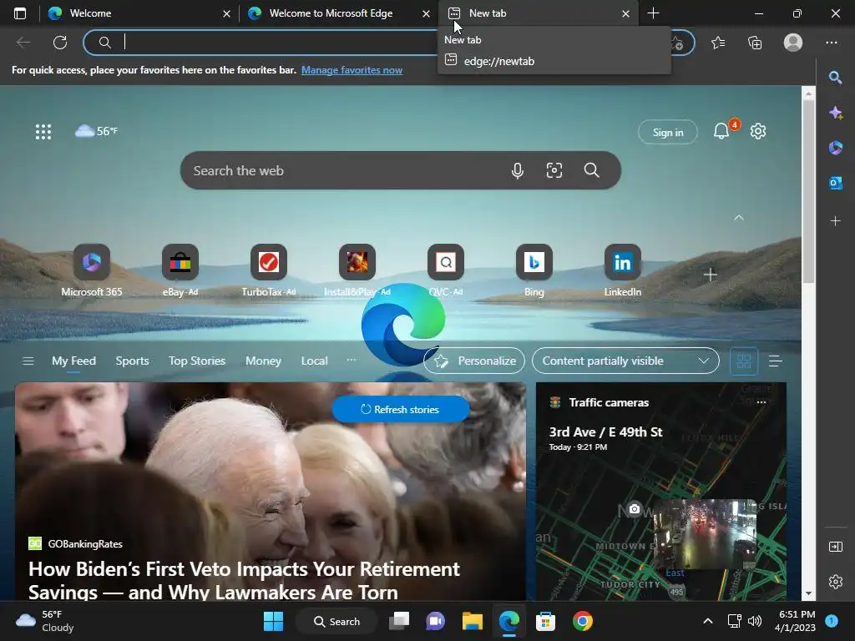Open feed hamburger menu
Viewport: 855px width, 641px height.
[x=28, y=361]
